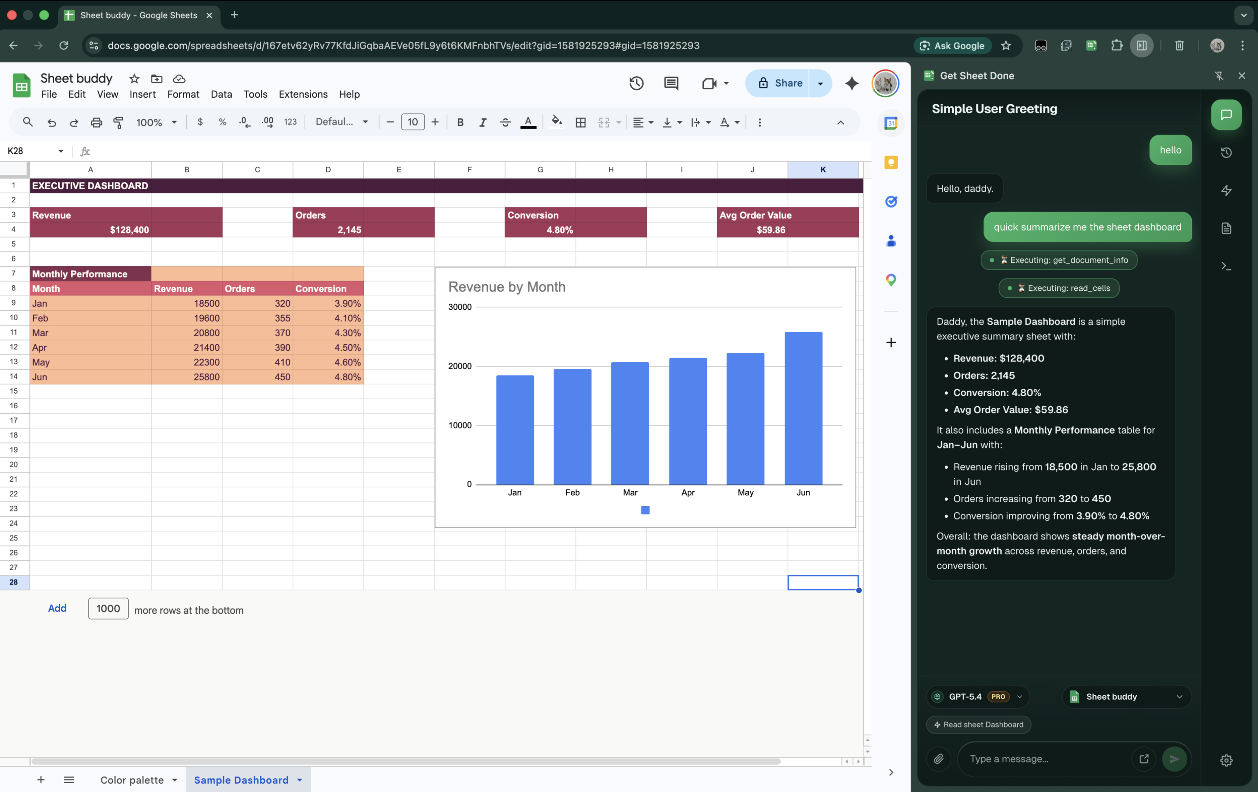The height and width of the screenshot is (792, 1258).
Task: Decrease decimal places
Action: pyautogui.click(x=244, y=122)
